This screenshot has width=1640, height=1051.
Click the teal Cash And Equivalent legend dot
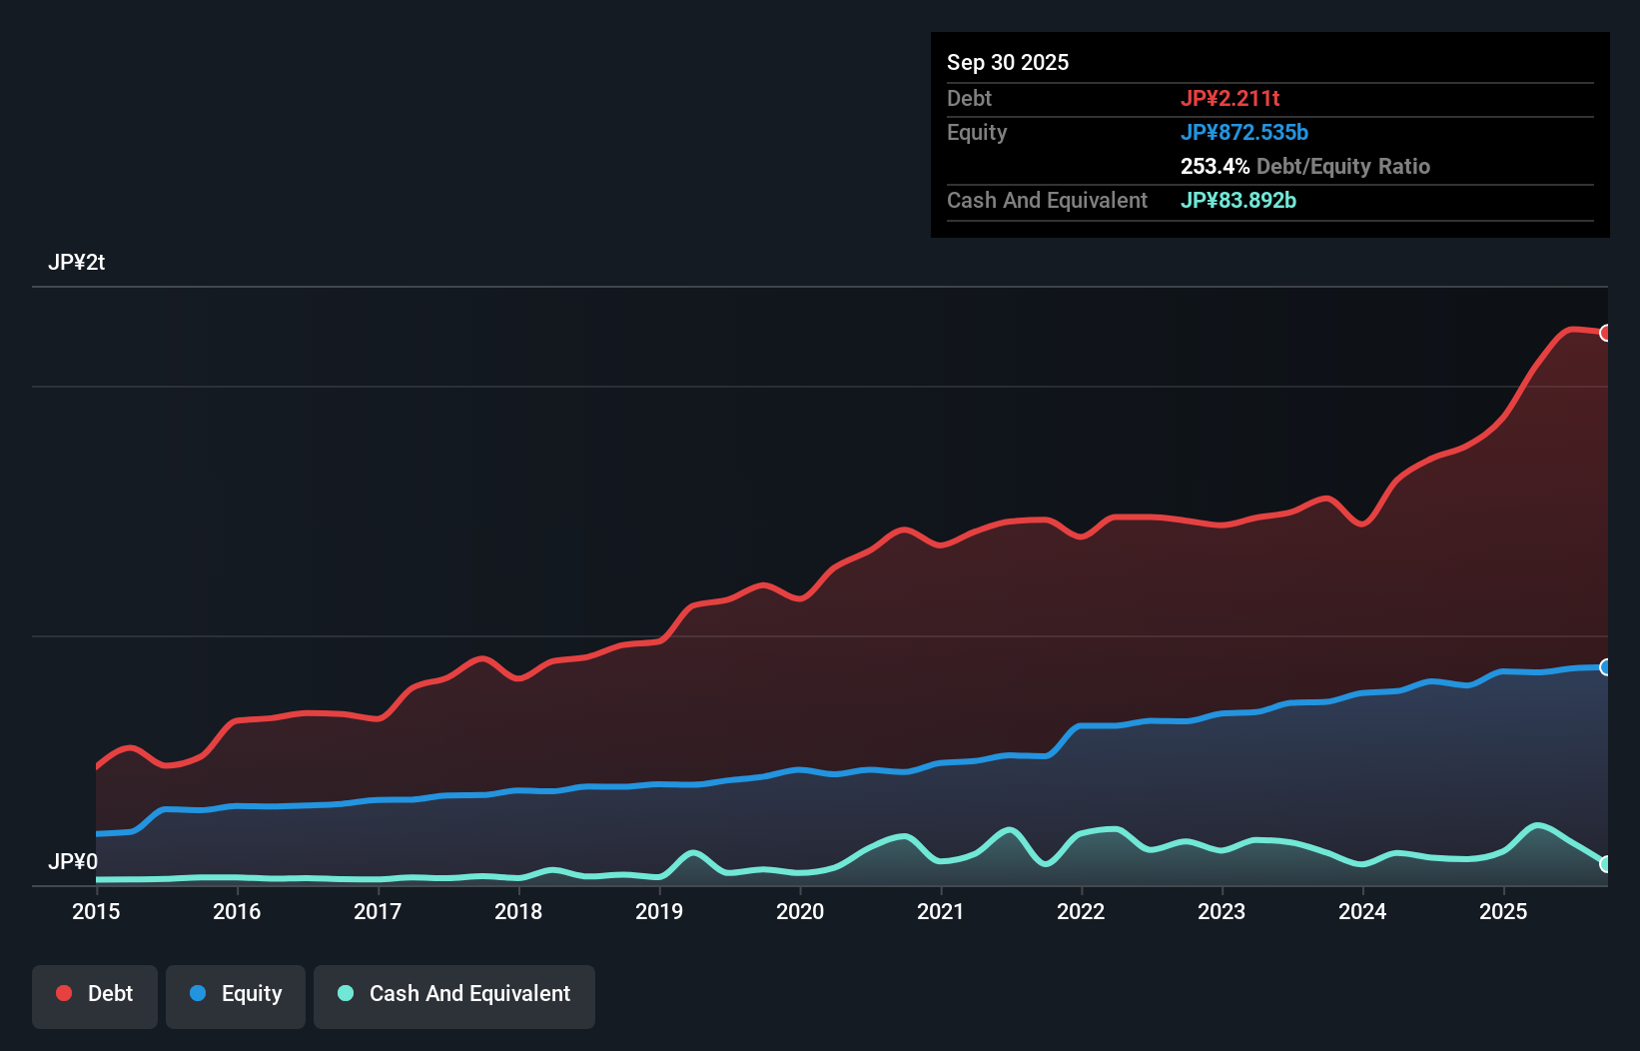[345, 993]
